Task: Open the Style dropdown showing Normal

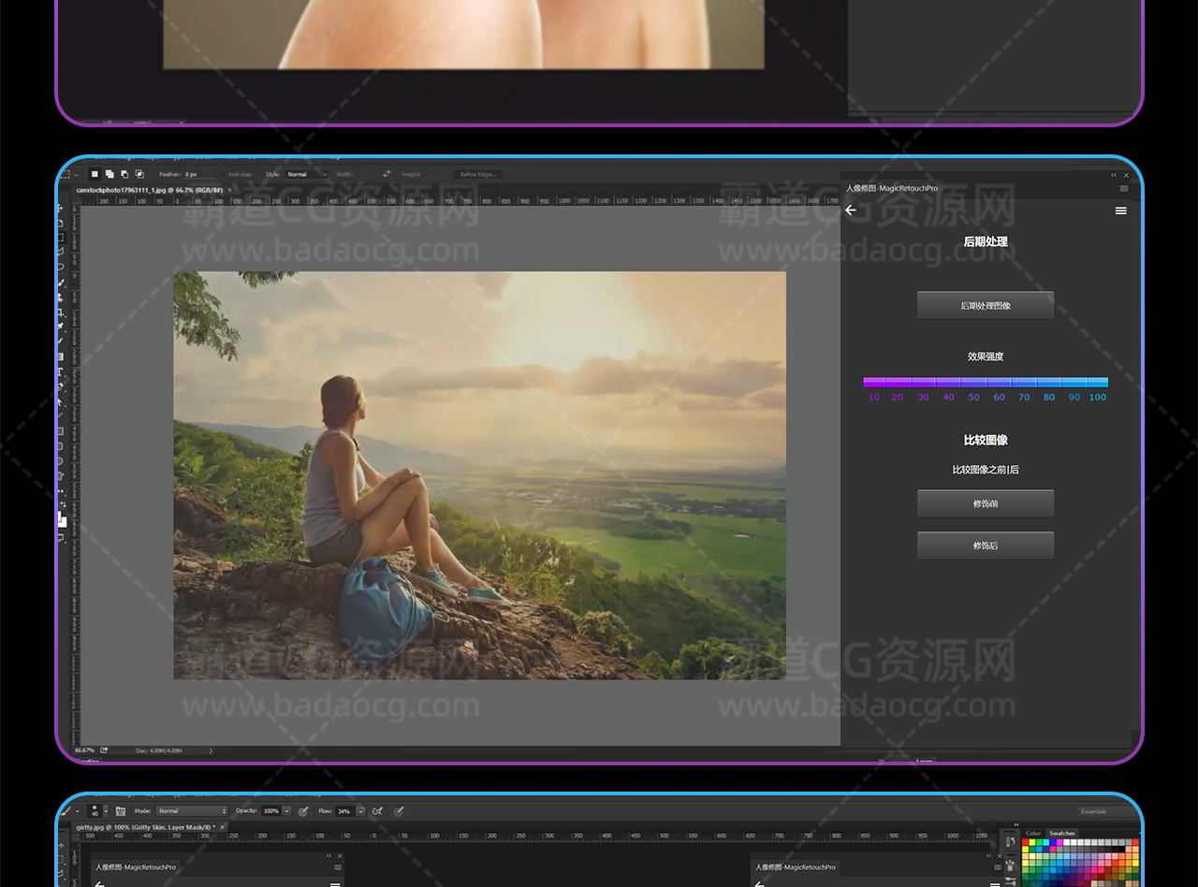Action: (x=307, y=174)
